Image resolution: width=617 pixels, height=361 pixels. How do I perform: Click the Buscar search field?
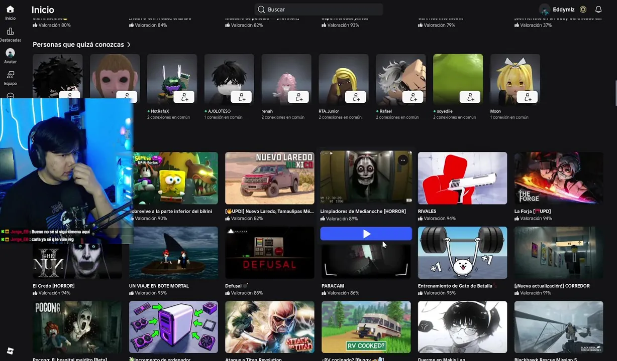pyautogui.click(x=319, y=10)
